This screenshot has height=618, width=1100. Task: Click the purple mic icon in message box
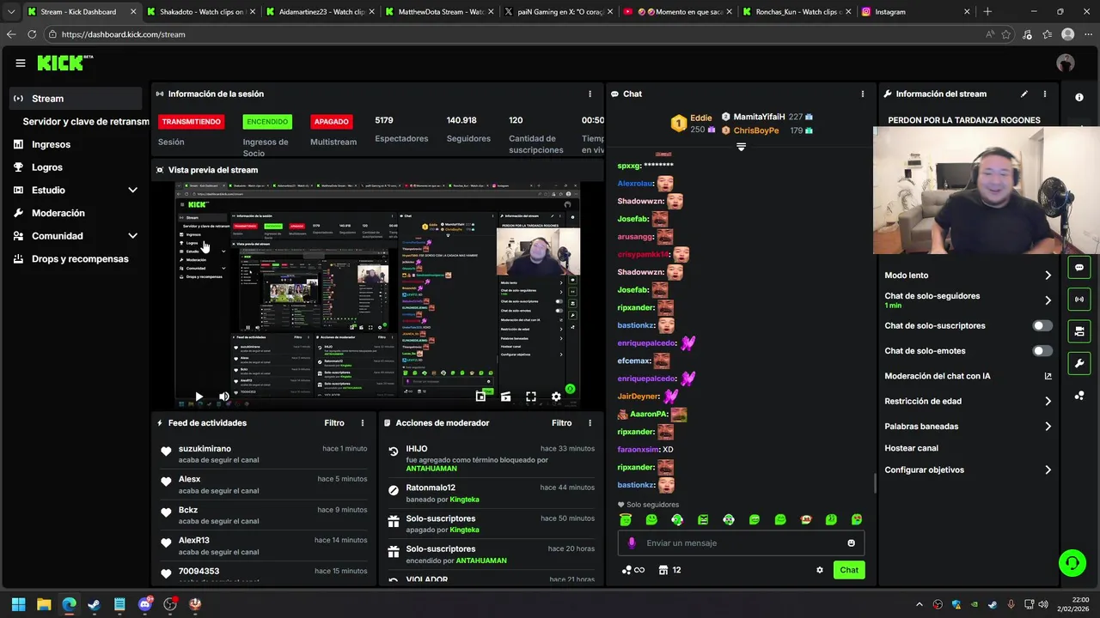click(632, 542)
